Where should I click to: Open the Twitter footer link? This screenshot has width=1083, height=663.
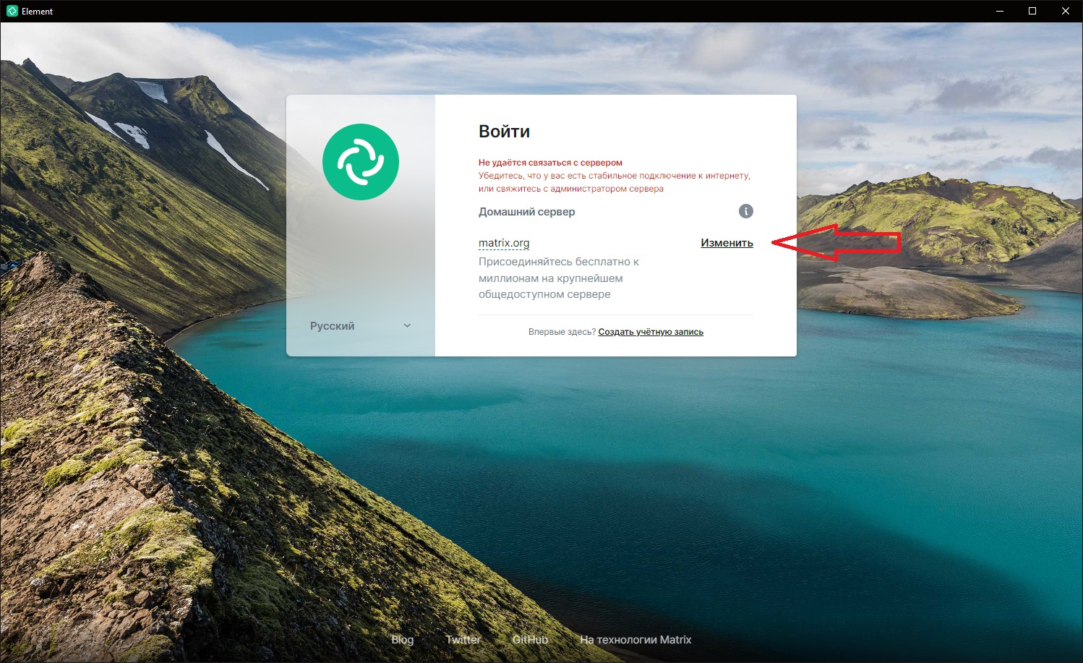pyautogui.click(x=463, y=640)
